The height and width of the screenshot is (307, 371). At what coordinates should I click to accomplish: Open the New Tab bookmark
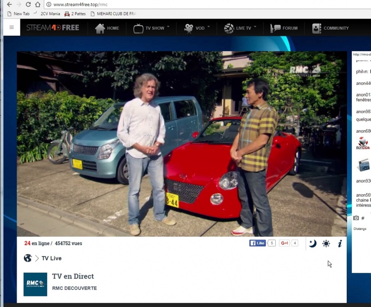pyautogui.click(x=19, y=14)
